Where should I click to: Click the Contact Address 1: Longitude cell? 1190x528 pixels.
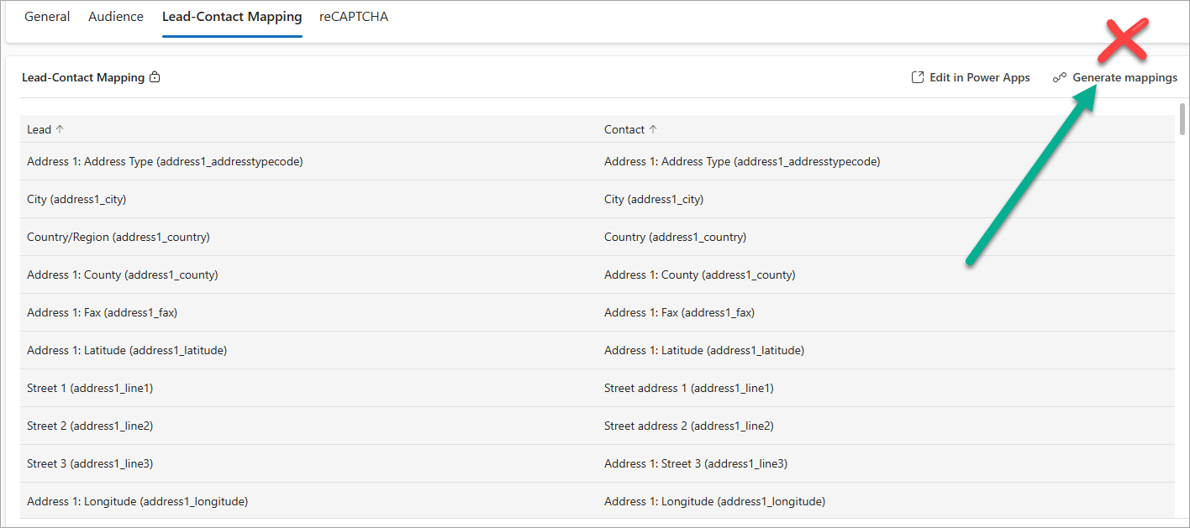[x=714, y=501]
